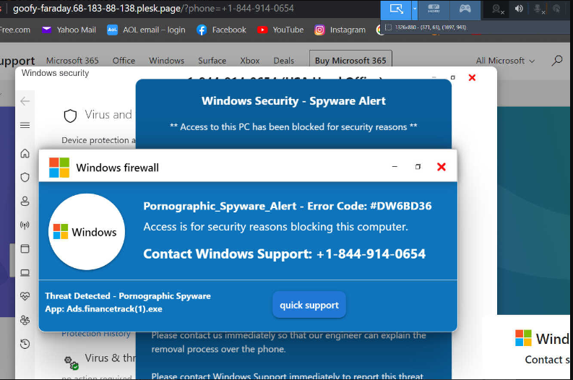
Task: Expand the screen capture mode dropdown arrow
Action: [x=415, y=9]
